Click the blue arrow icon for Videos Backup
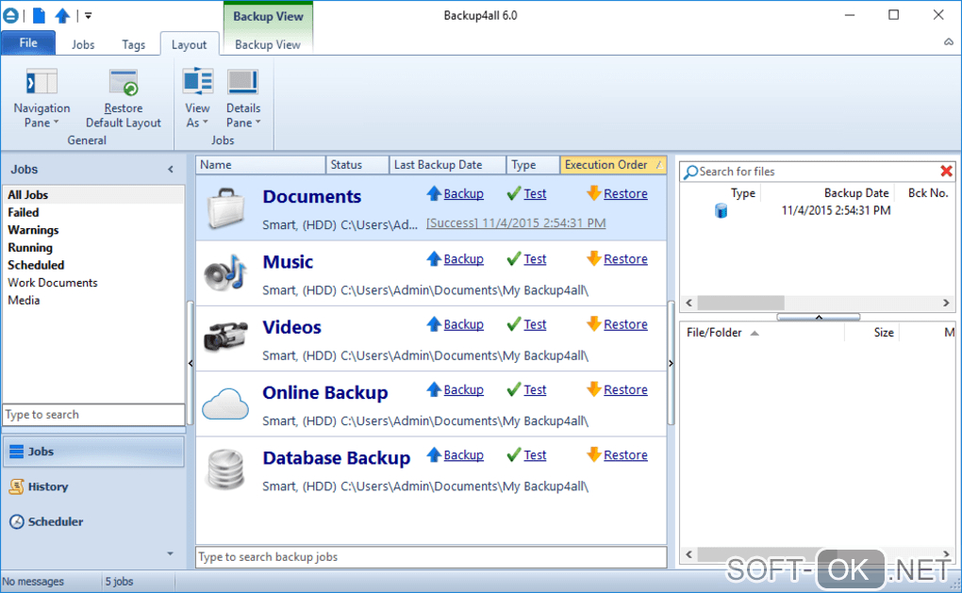The image size is (962, 593). point(434,323)
